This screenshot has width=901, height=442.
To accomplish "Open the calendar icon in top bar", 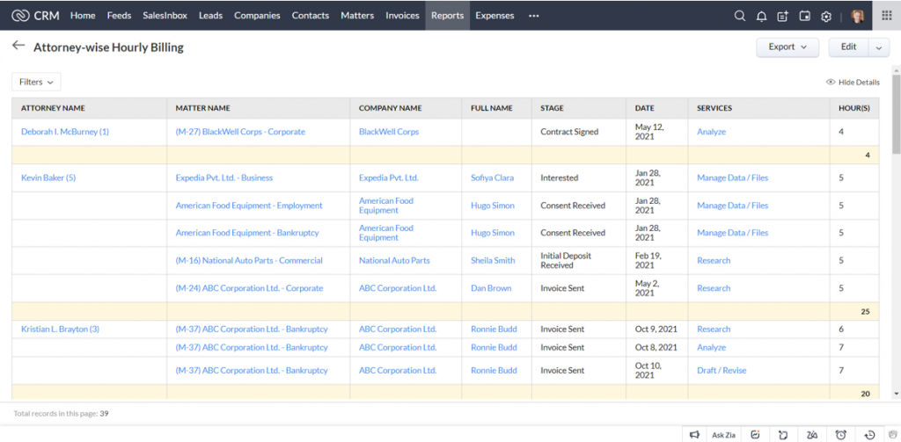I will pyautogui.click(x=804, y=16).
